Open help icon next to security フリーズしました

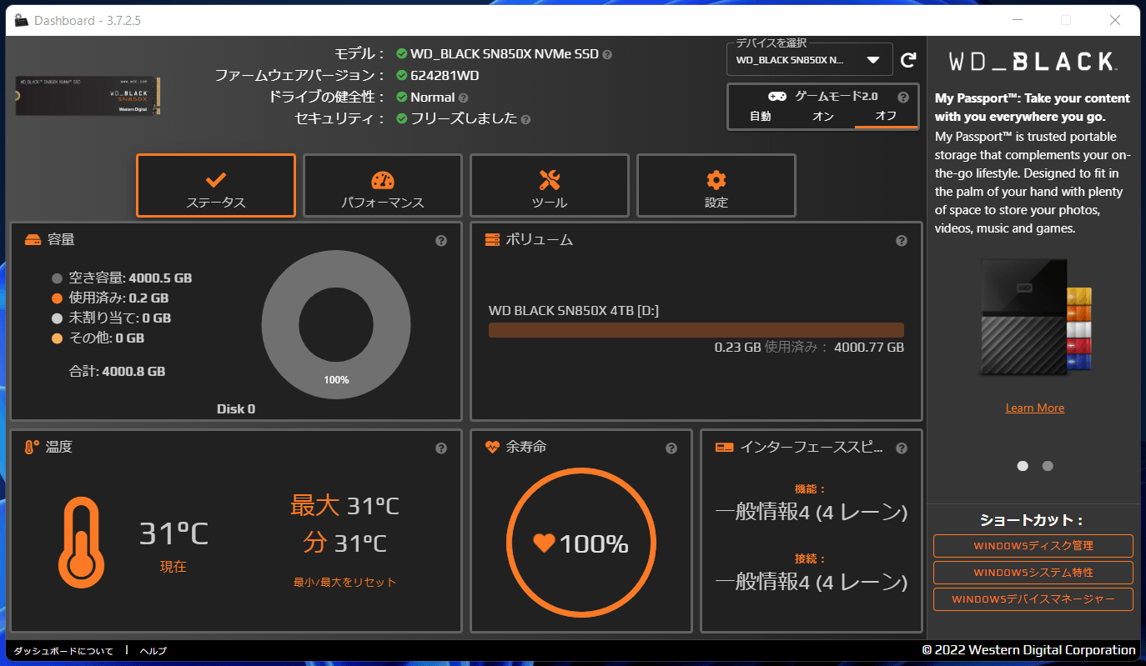pyautogui.click(x=525, y=119)
